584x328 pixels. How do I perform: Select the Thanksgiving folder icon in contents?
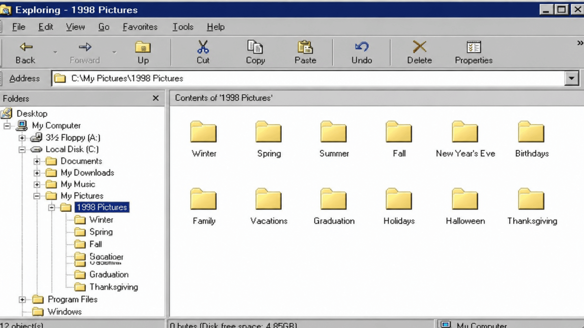coord(531,199)
